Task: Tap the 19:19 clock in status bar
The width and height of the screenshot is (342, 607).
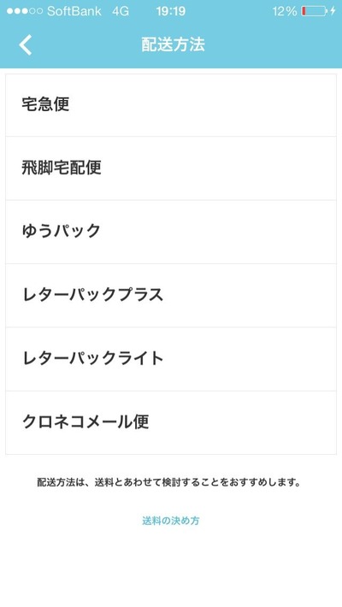Action: coord(171,11)
